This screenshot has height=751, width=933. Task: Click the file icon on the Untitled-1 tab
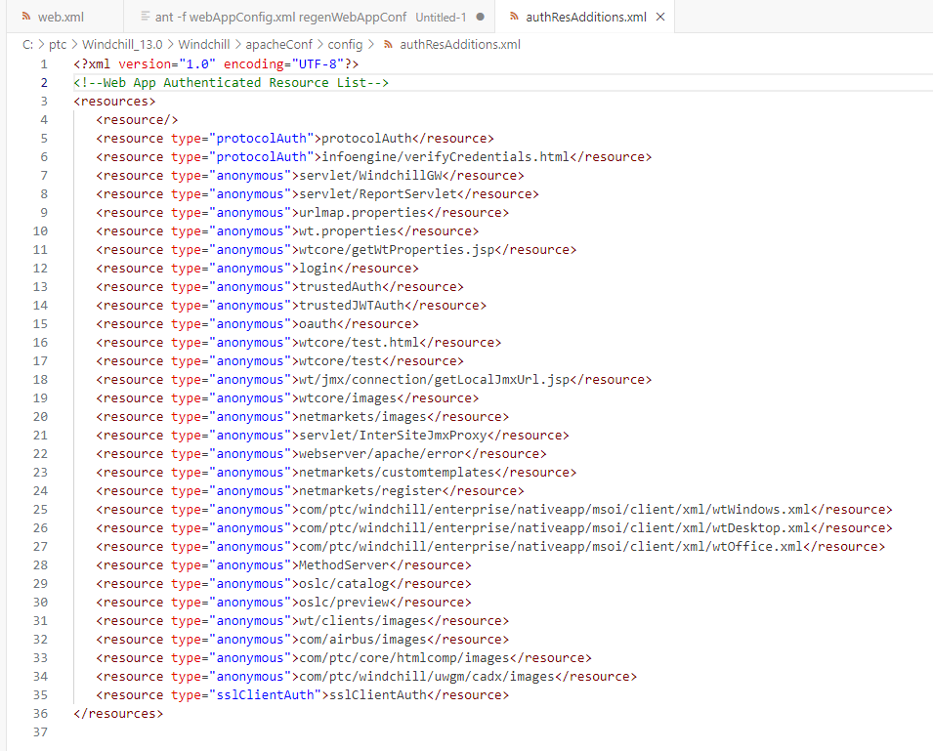pyautogui.click(x=143, y=17)
